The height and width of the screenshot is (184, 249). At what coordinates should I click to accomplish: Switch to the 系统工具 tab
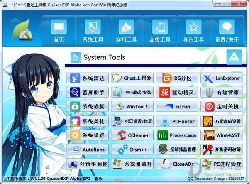93,31
